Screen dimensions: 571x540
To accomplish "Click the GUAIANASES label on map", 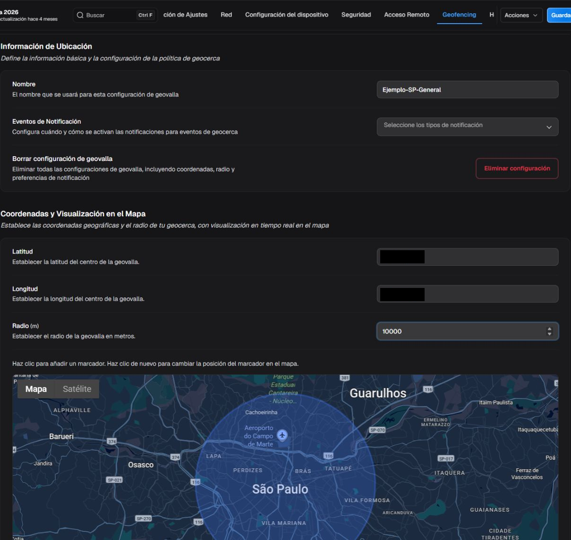I will point(490,510).
